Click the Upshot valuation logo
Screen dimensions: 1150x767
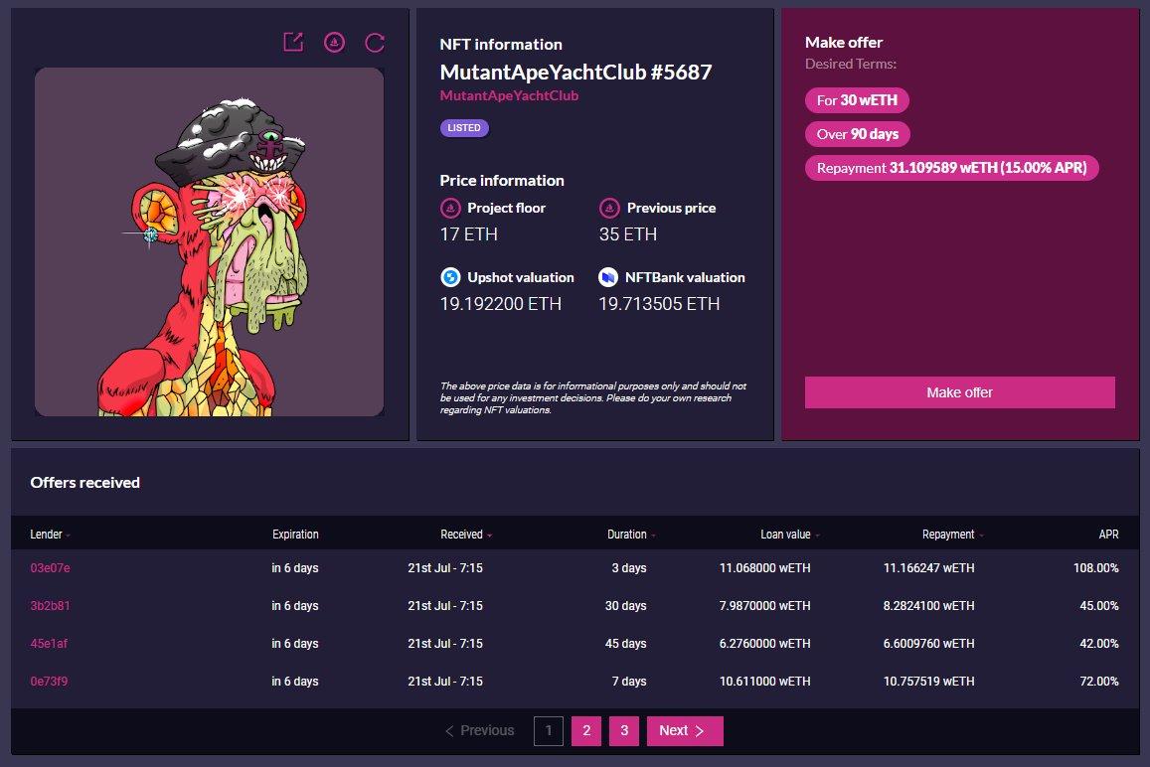pyautogui.click(x=450, y=277)
